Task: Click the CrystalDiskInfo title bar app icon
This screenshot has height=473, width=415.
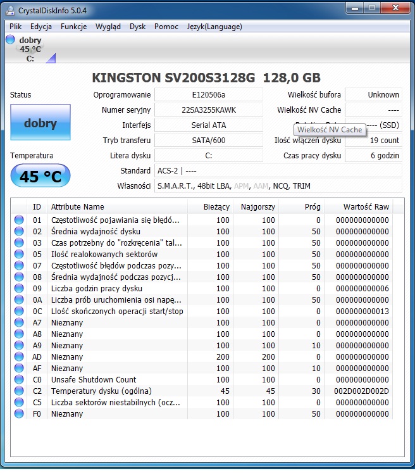Action: point(10,11)
